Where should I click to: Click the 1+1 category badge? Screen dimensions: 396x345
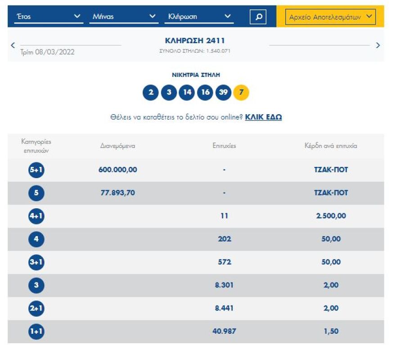click(36, 332)
